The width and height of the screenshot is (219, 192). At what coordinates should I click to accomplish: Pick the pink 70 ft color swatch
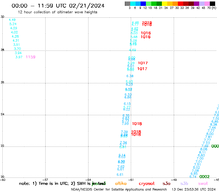(x=207, y=4)
